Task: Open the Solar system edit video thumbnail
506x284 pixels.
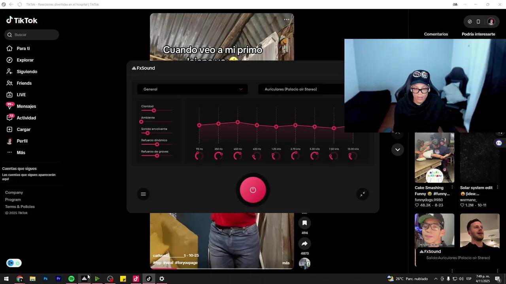Action: [x=480, y=157]
